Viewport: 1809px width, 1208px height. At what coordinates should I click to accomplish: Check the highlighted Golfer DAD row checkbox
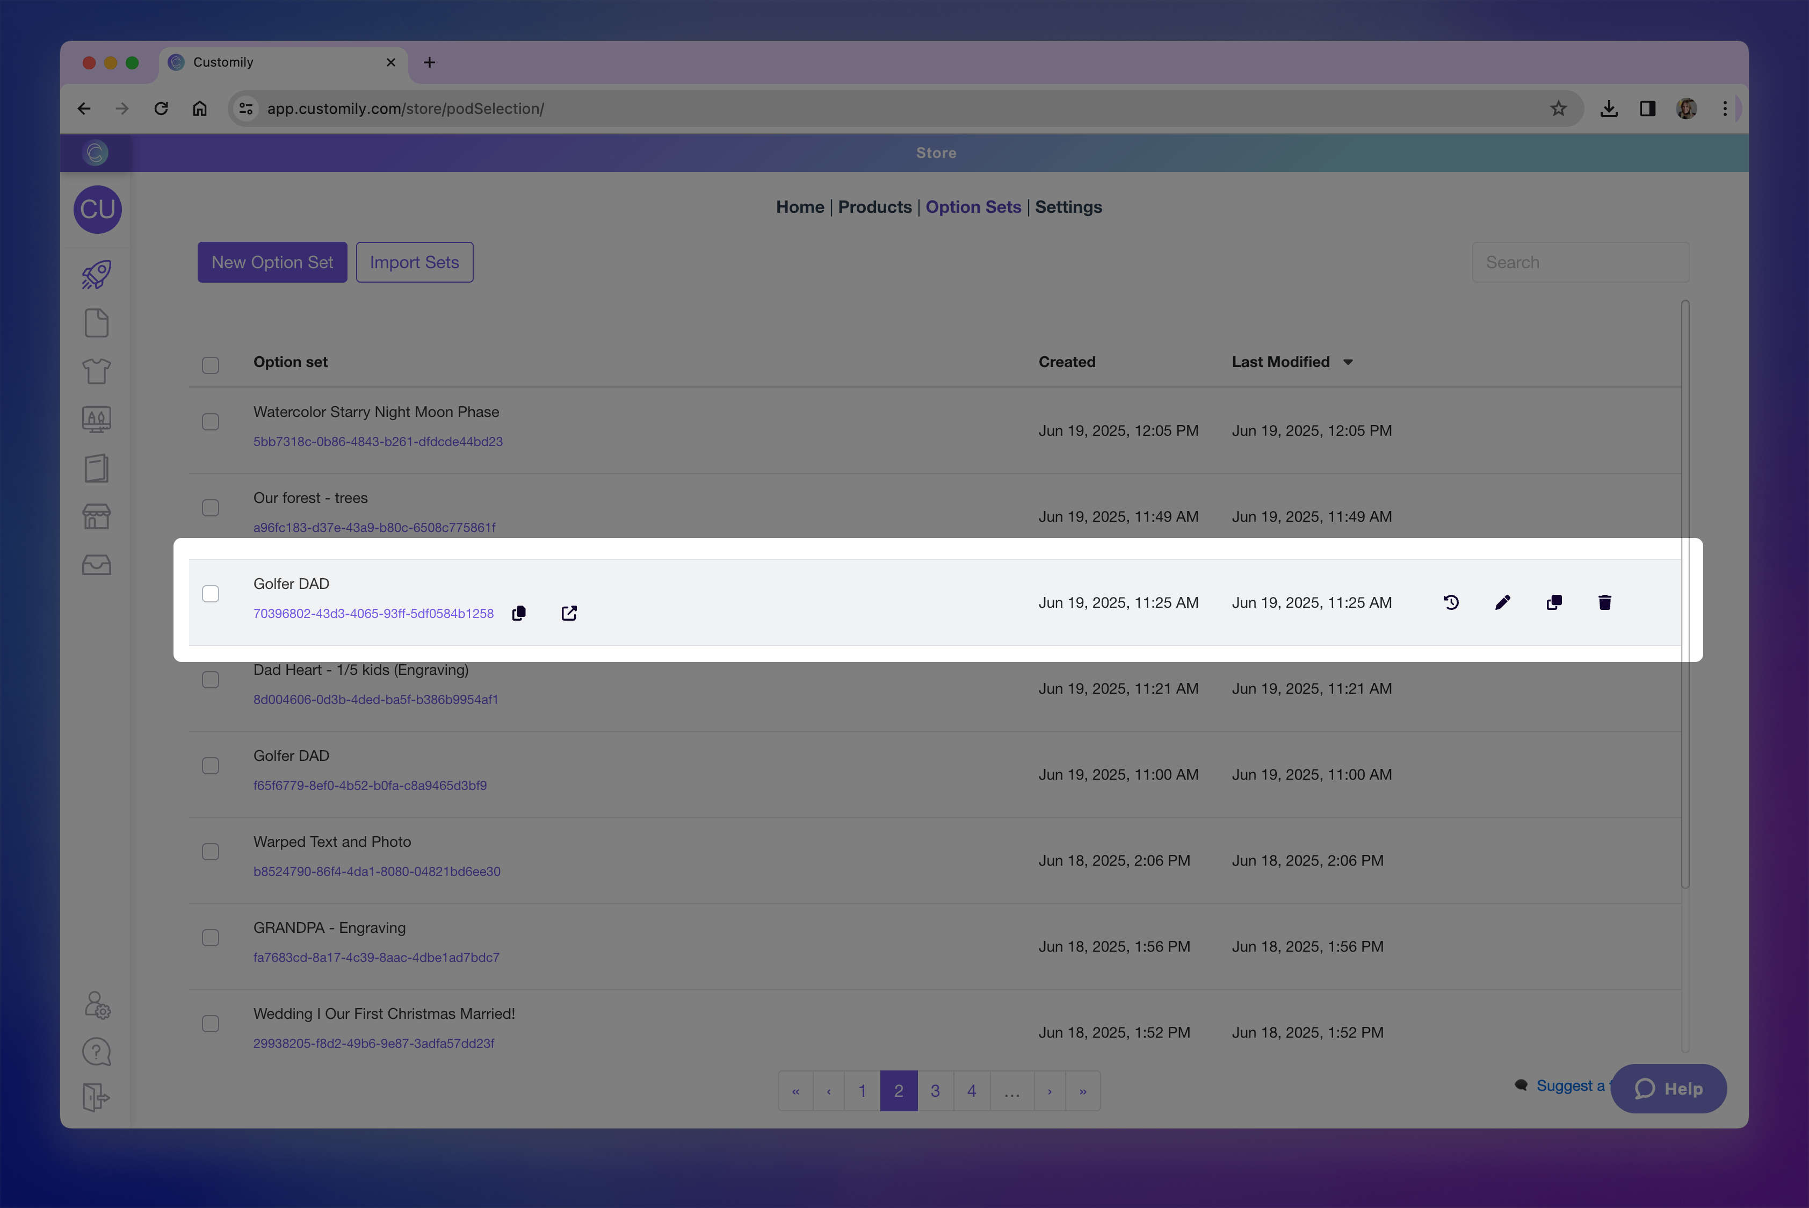pos(210,594)
